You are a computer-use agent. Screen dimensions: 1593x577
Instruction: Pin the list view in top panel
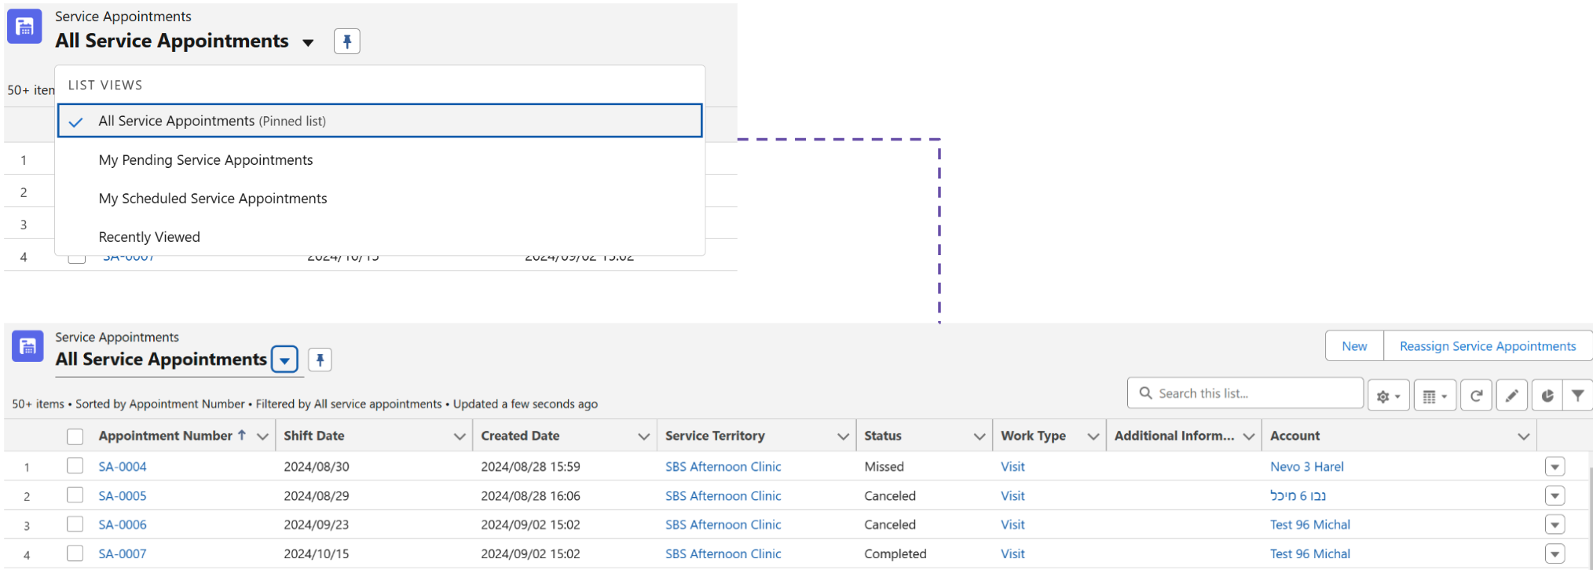coord(346,42)
